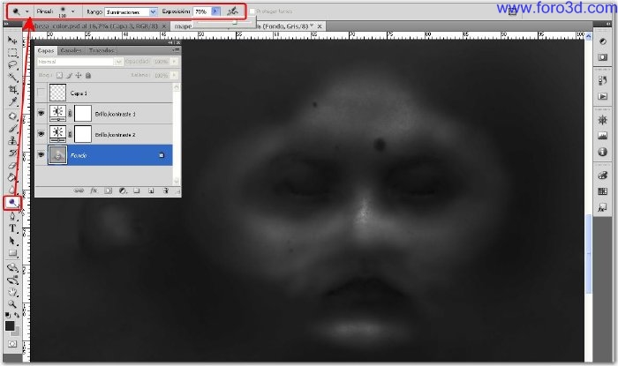The width and height of the screenshot is (618, 366).
Task: Select the Hand tool
Action: 12,292
